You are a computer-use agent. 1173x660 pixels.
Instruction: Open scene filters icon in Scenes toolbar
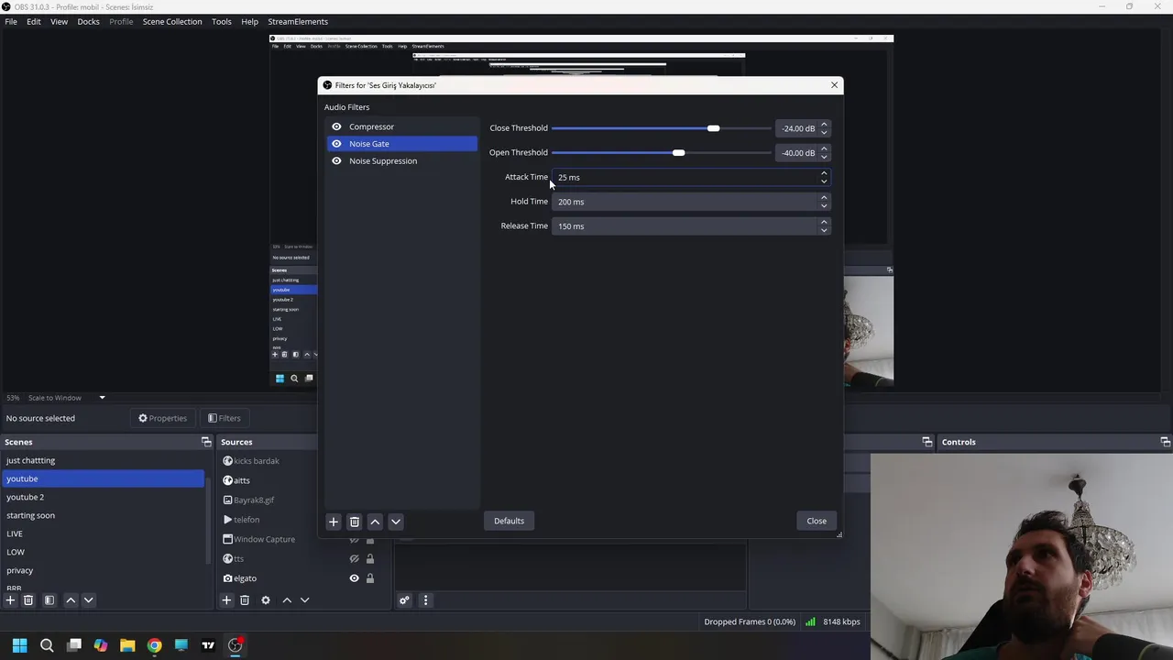pyautogui.click(x=49, y=600)
